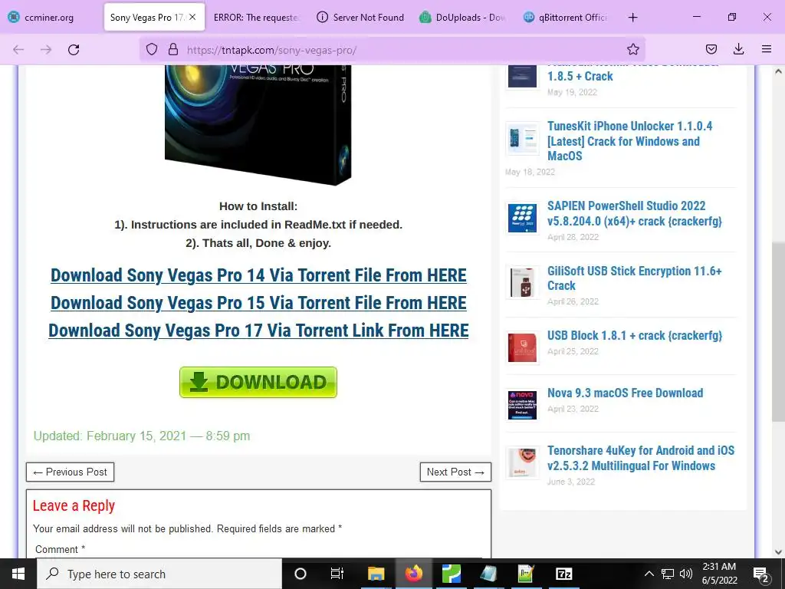View site security padlock info
Viewport: 785px width, 589px height.
tap(173, 49)
